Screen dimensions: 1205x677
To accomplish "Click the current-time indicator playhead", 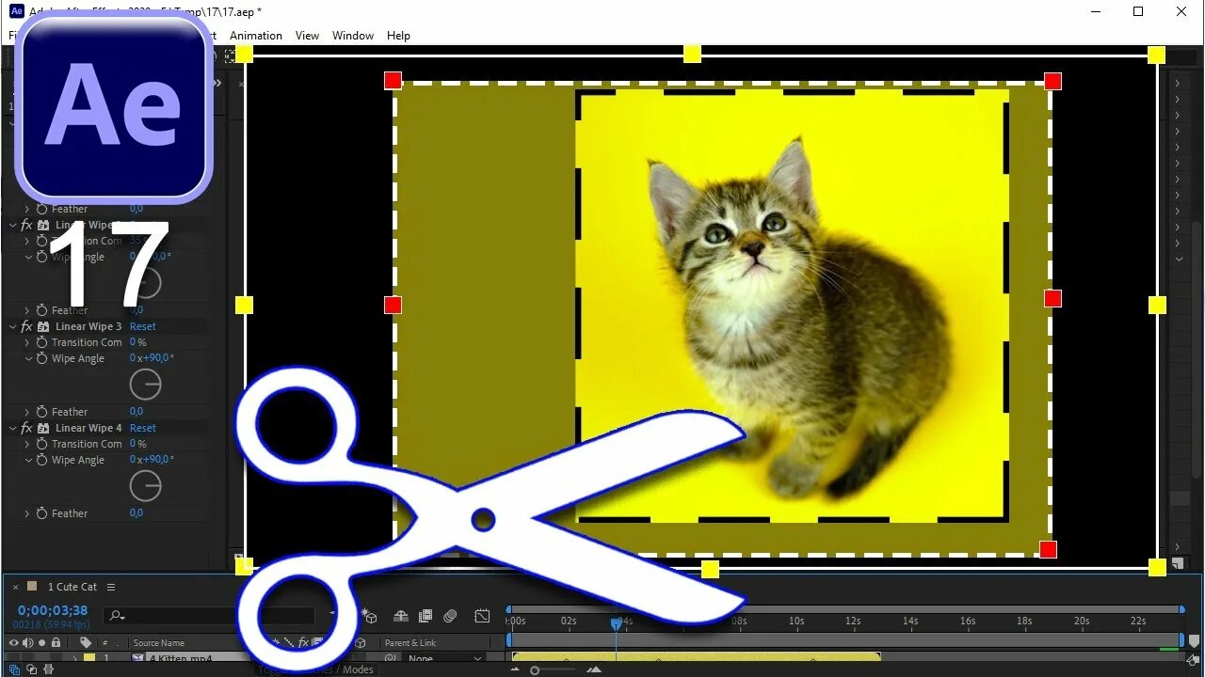I will pos(616,622).
